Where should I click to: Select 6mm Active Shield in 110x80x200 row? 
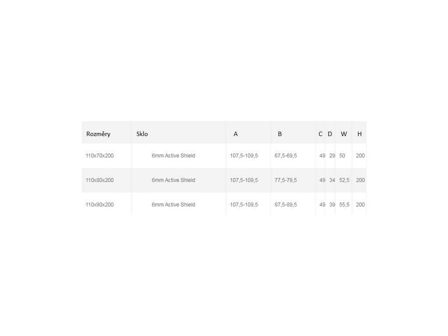click(x=173, y=180)
